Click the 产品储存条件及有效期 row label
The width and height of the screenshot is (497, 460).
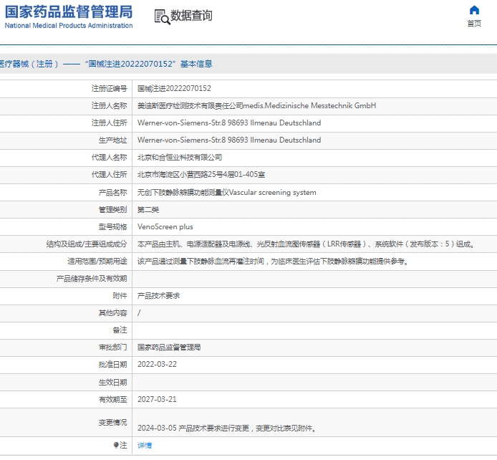point(92,278)
